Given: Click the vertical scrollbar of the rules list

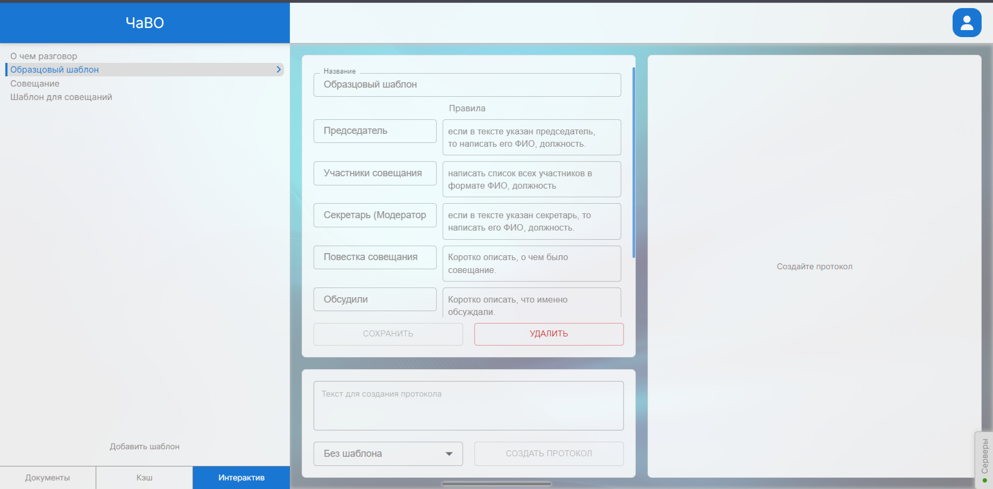Looking at the screenshot, I should pyautogui.click(x=634, y=161).
